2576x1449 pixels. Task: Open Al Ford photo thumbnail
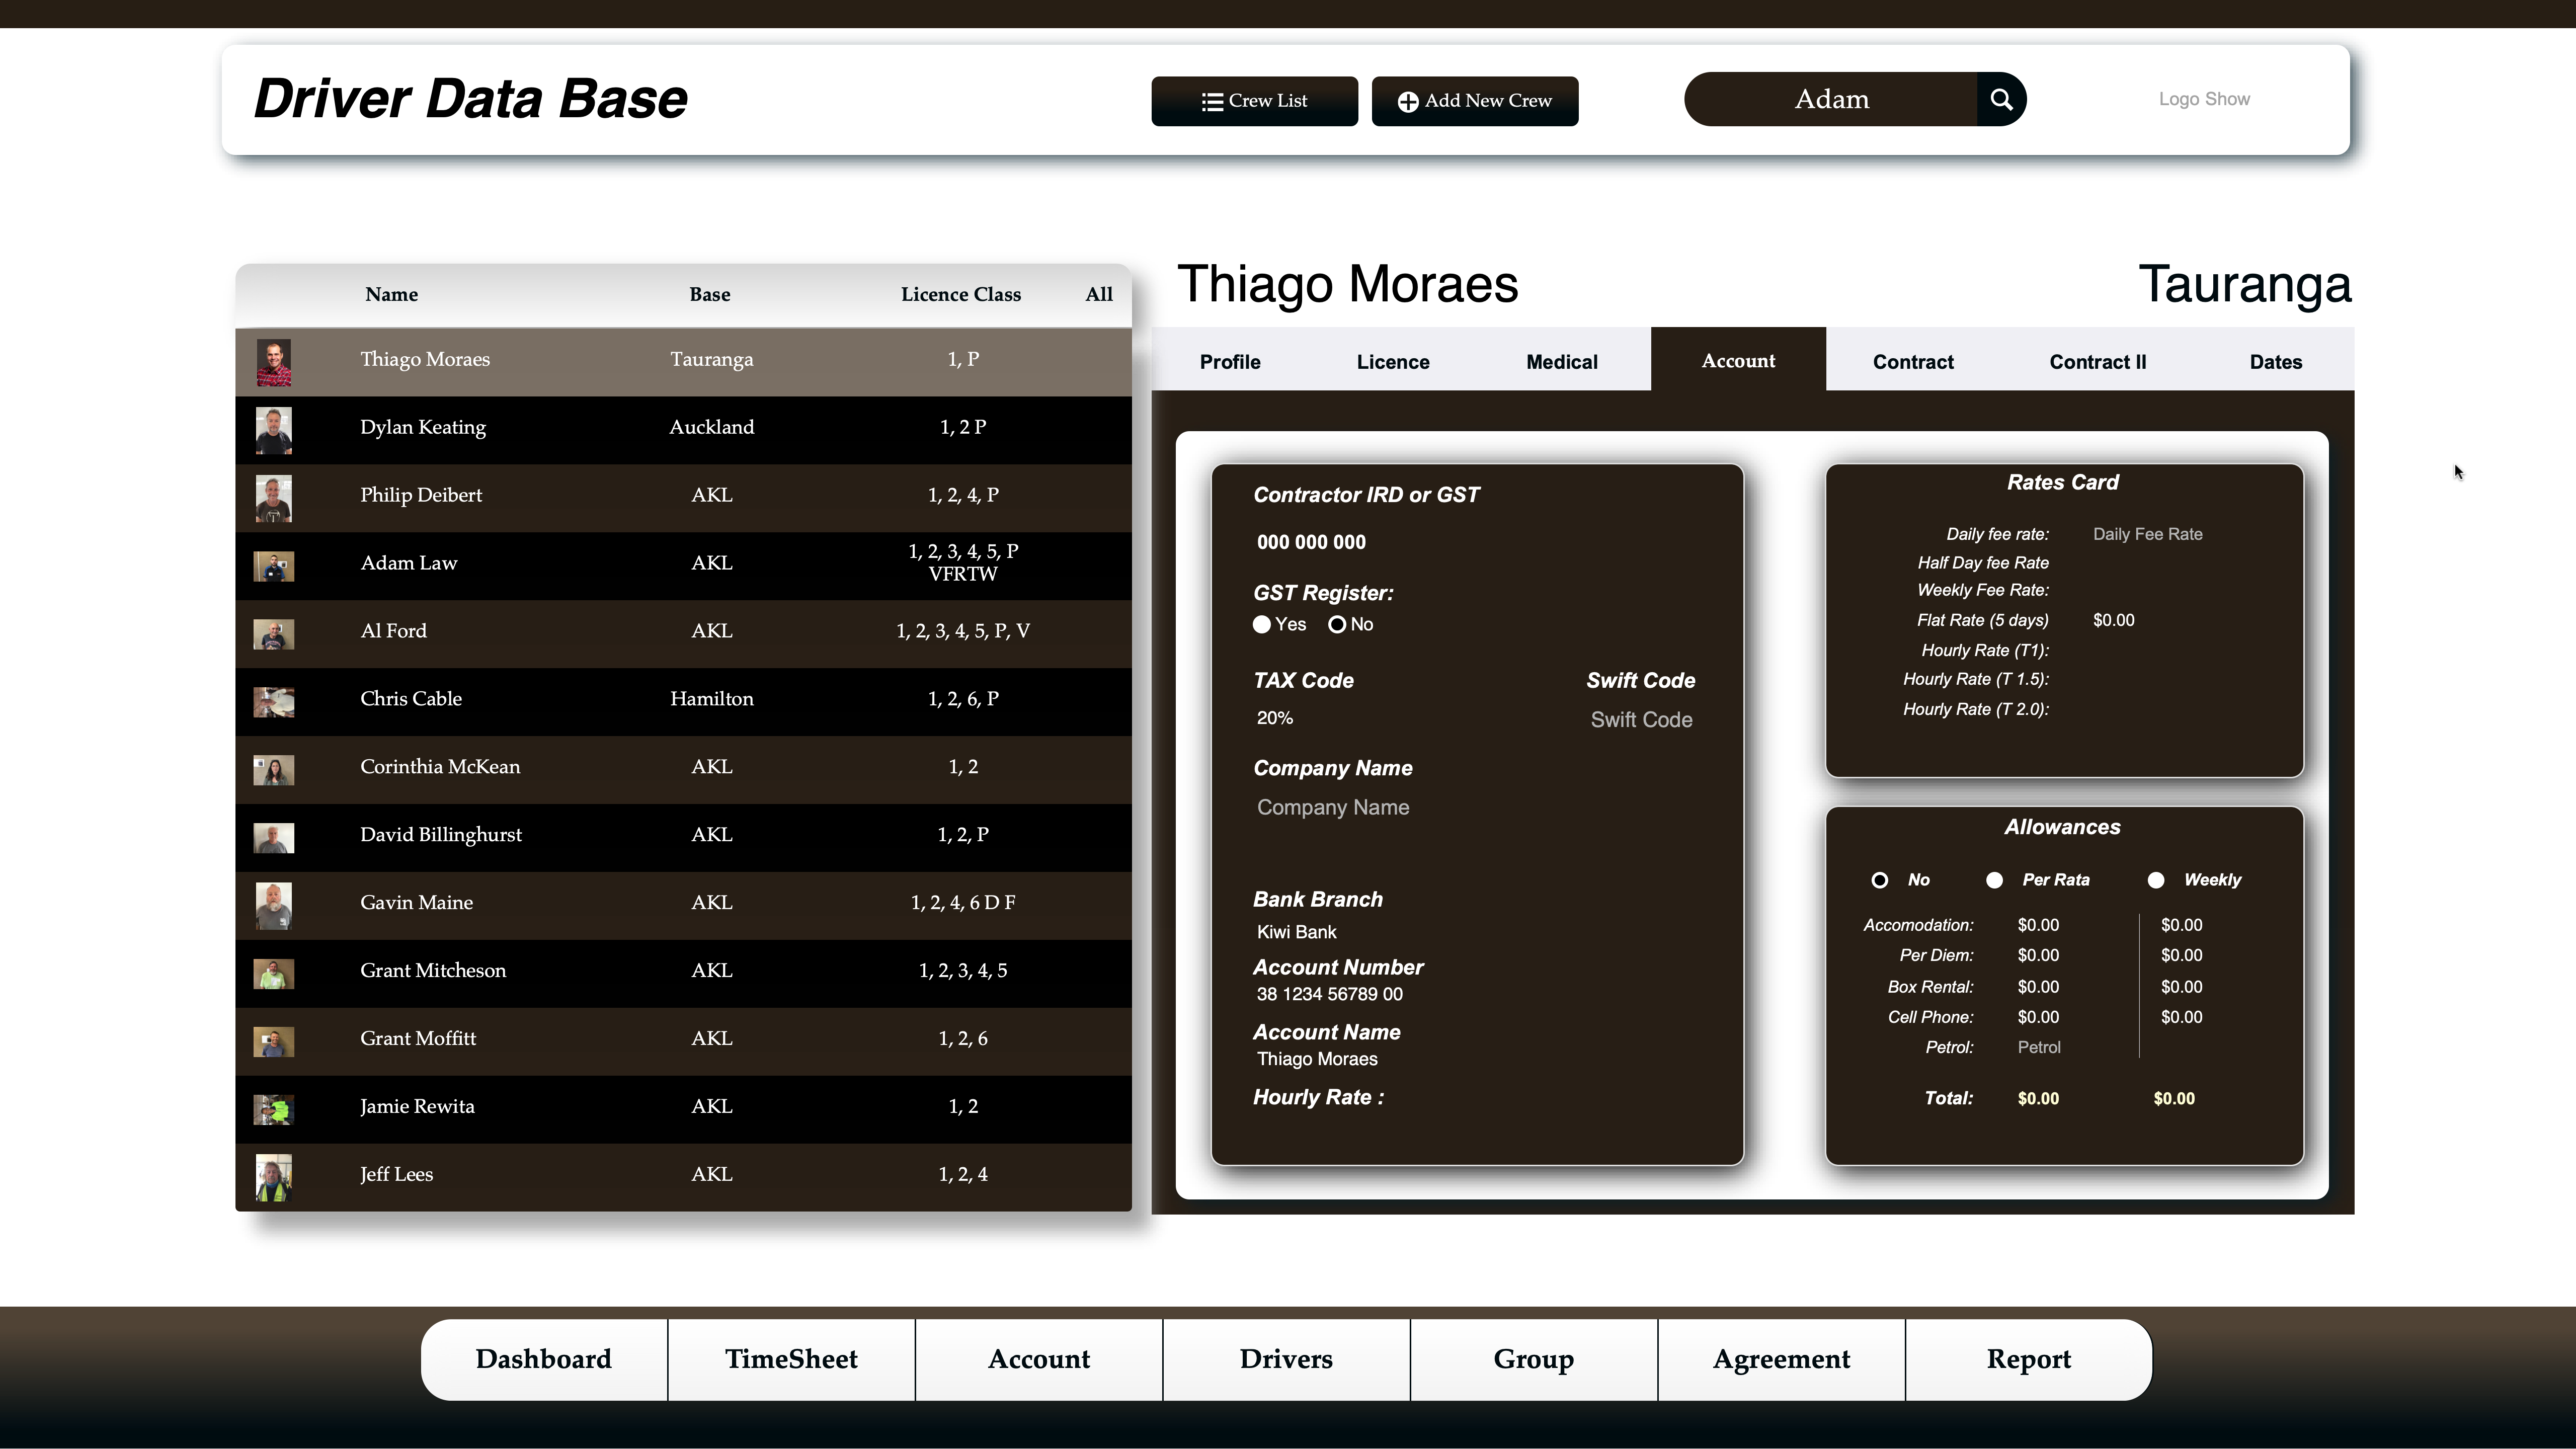tap(273, 634)
